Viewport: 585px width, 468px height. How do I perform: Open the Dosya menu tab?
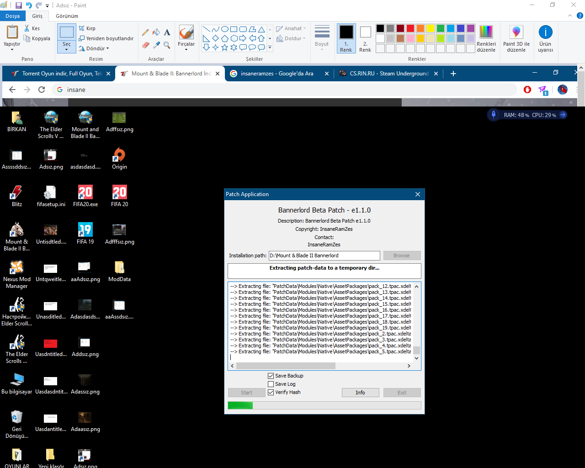click(x=13, y=16)
